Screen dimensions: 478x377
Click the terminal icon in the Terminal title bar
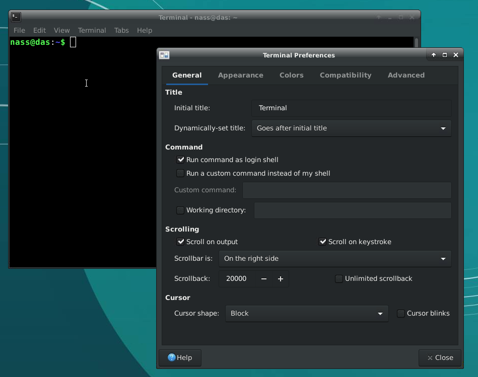(16, 17)
